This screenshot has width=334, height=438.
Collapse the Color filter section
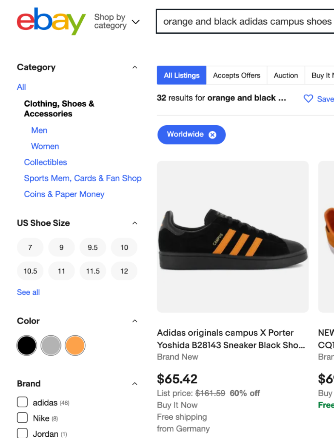135,321
